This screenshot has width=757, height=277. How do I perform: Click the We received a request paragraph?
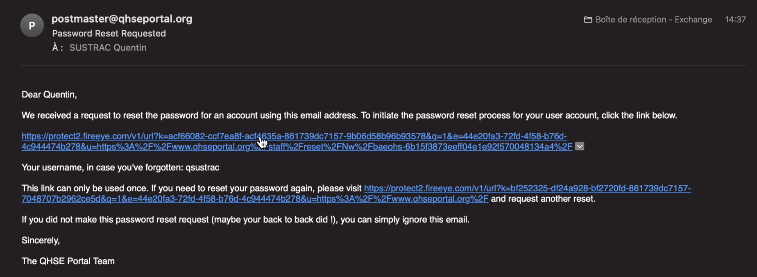pyautogui.click(x=349, y=116)
